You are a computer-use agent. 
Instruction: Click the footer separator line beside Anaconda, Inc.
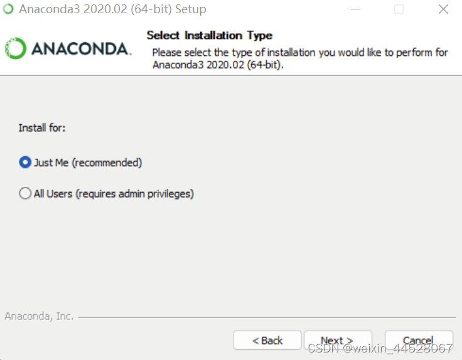pos(267,317)
